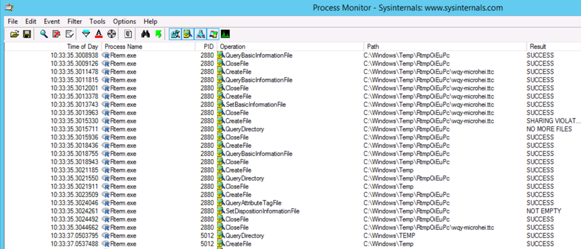Select the CreateFile operation at 10:33:35.3021185

pos(238,170)
